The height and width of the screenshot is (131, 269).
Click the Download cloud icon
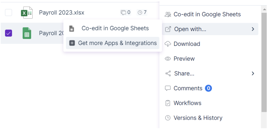click(x=168, y=44)
